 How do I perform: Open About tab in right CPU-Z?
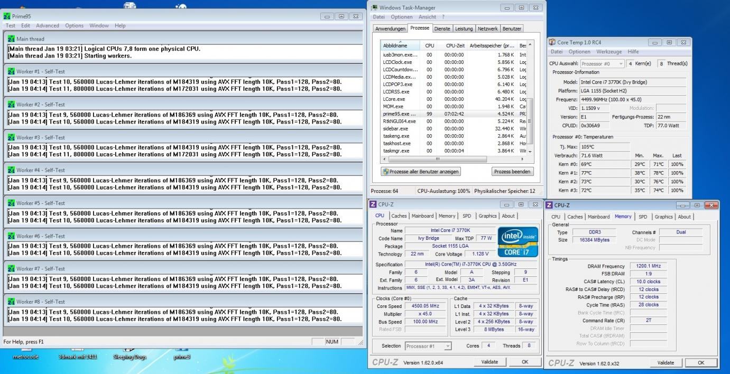click(685, 217)
